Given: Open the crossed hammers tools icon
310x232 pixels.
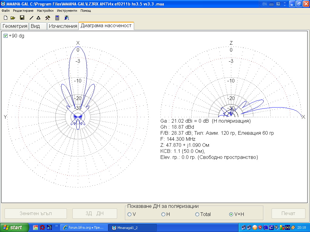Looking at the screenshot, I should click(48, 18).
